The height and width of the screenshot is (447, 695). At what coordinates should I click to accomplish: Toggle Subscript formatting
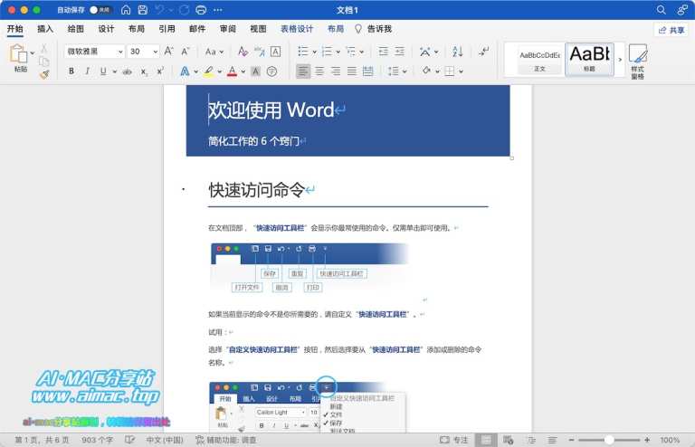pos(144,71)
